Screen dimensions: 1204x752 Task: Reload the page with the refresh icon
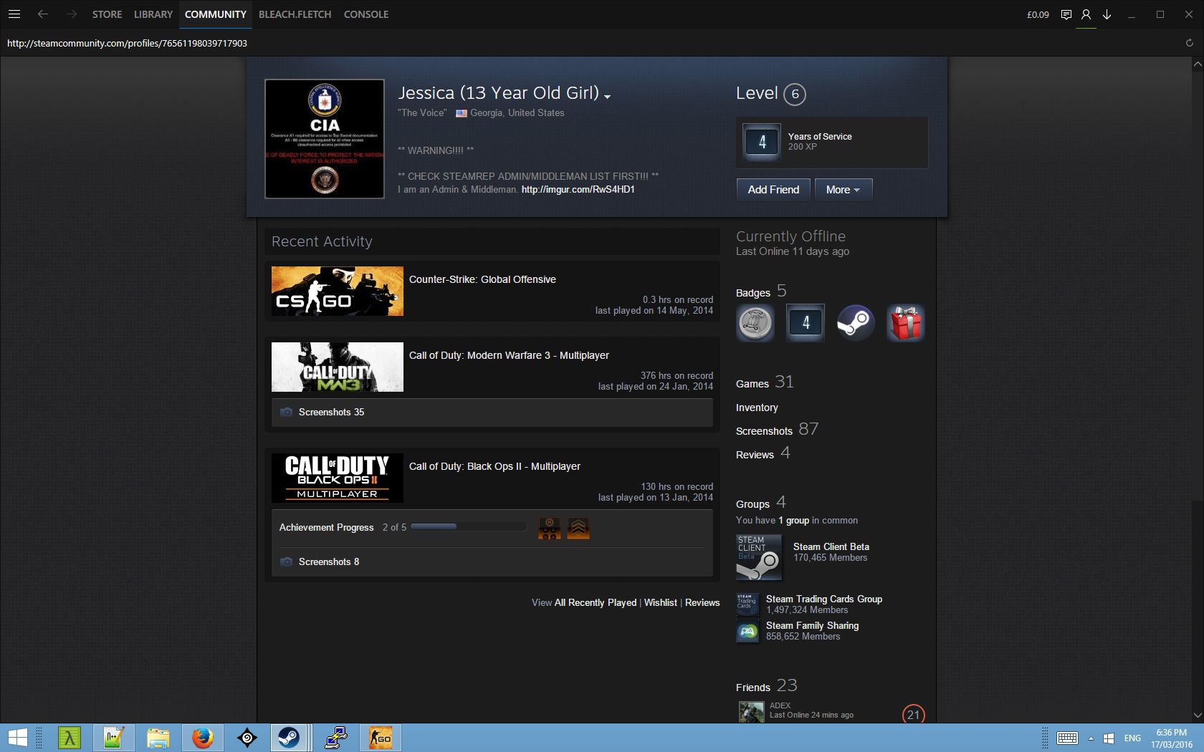pyautogui.click(x=1189, y=43)
